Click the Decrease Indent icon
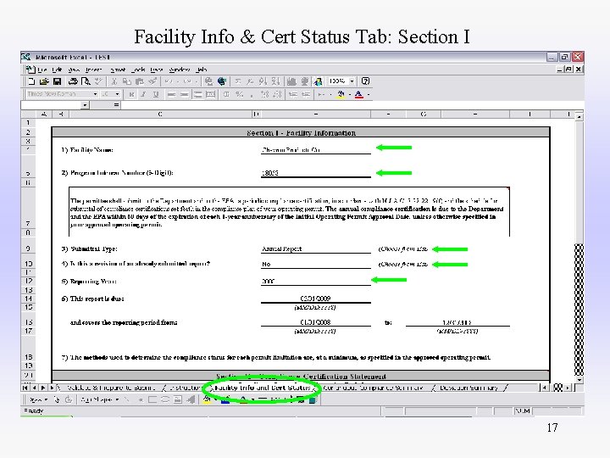610x458 pixels. (293, 94)
